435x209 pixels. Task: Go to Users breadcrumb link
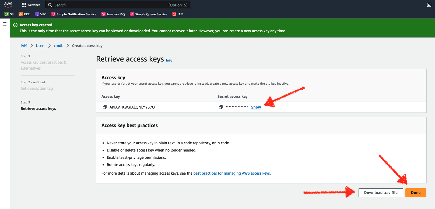41,46
